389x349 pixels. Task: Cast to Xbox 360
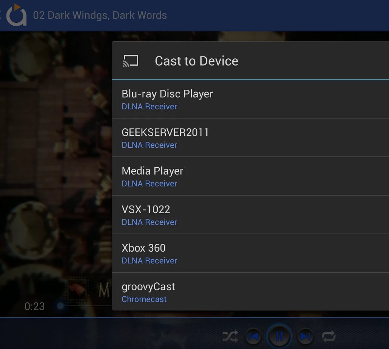pyautogui.click(x=251, y=253)
